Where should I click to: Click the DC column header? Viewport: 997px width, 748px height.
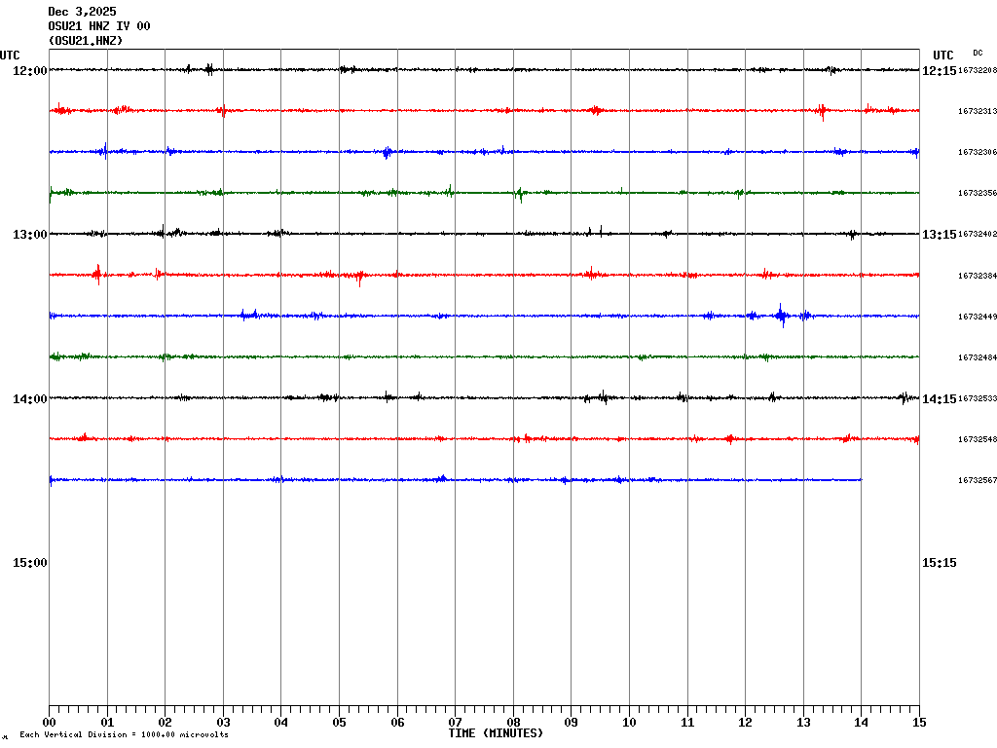(978, 53)
